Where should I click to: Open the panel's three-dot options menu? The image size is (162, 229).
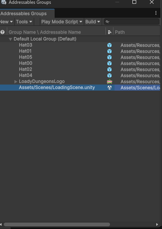(156, 13)
